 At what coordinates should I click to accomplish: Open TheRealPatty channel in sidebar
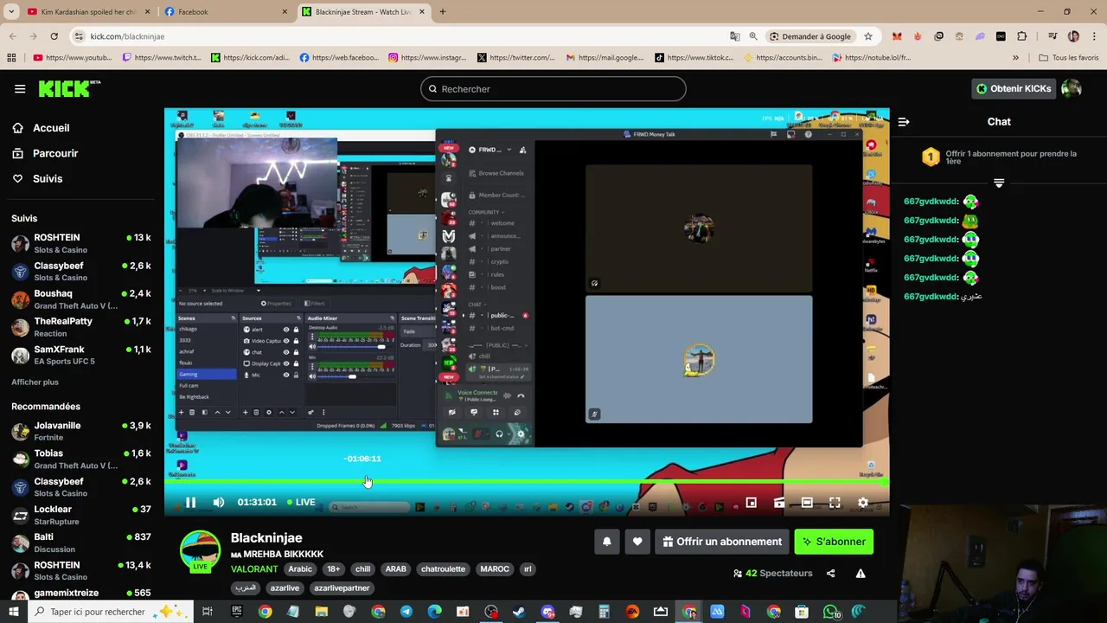coord(81,327)
